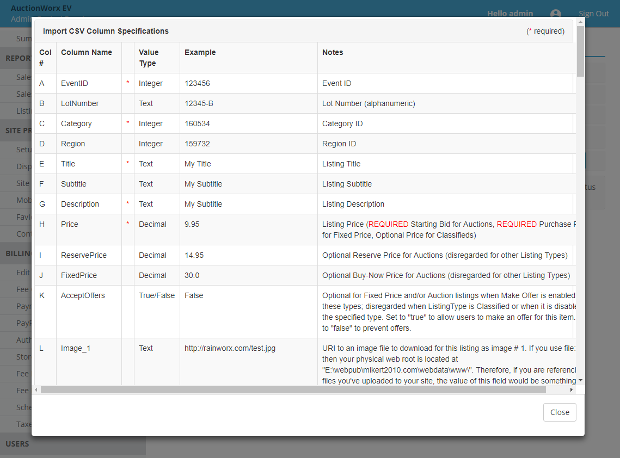Click the horizontal scrollbar thumb in dialog
Screen dimensions: 620x458
293,390
